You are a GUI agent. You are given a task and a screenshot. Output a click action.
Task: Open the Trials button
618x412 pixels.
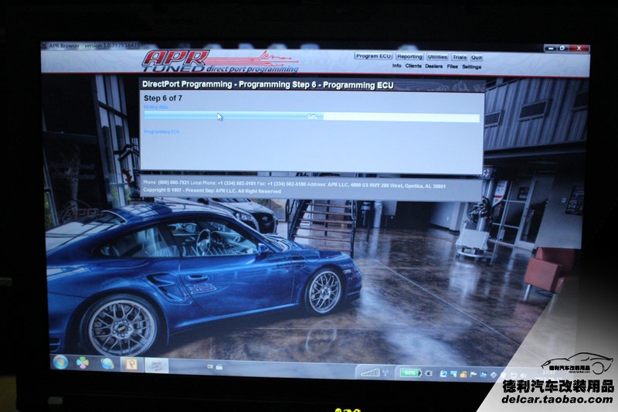tap(459, 56)
